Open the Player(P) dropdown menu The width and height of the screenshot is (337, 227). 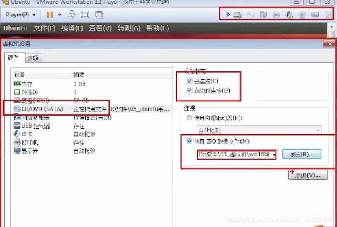click(x=20, y=15)
